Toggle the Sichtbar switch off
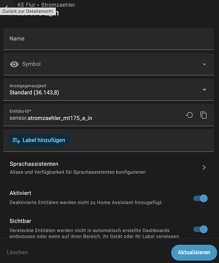 click(201, 229)
